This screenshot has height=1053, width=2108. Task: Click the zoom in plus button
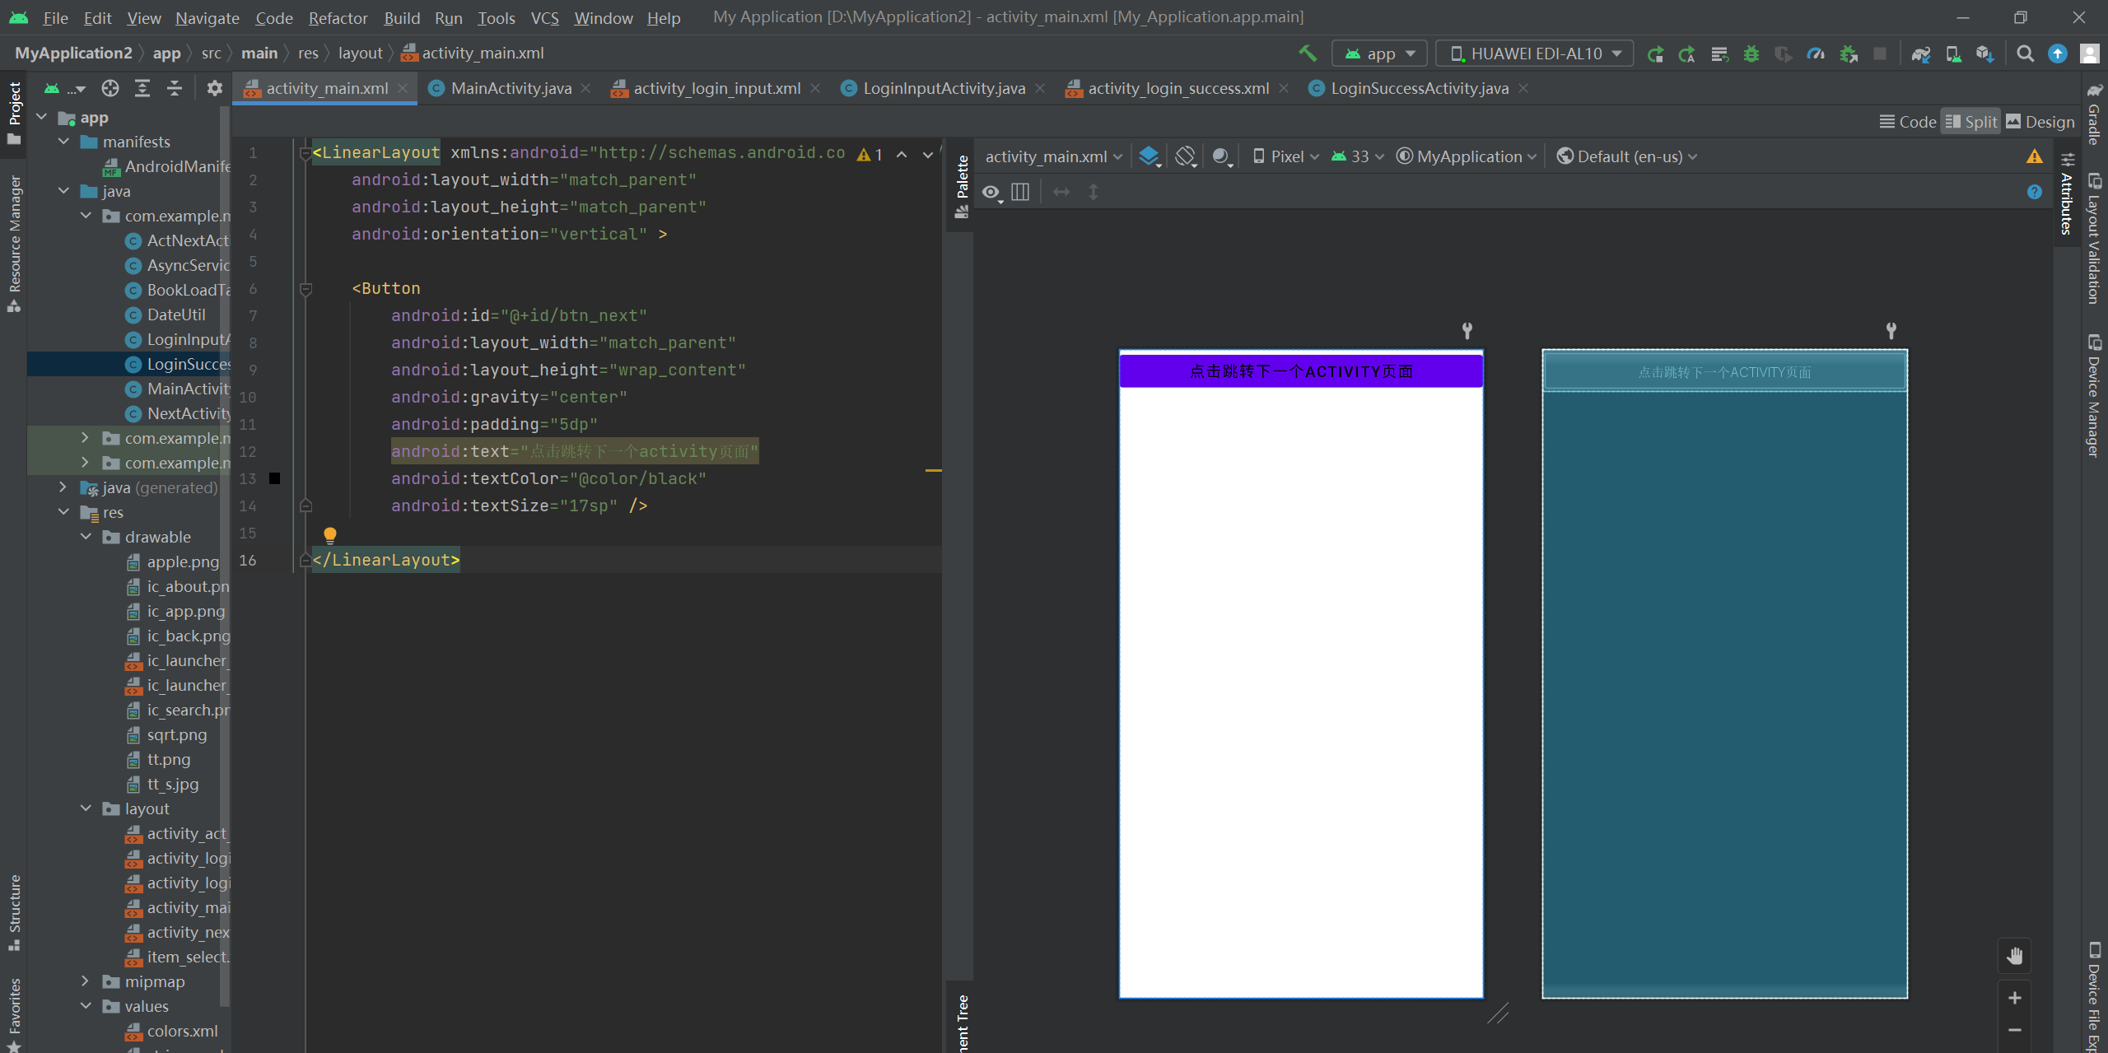2014,998
